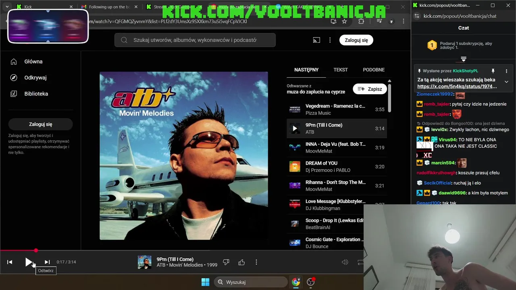Unpin message with the pin icon
Viewport: 516px width, 290px height.
(x=493, y=71)
